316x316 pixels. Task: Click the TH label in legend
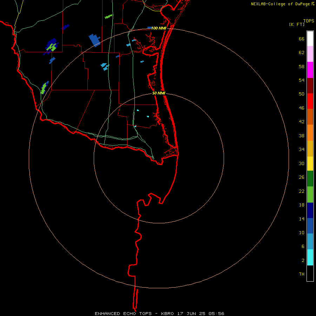click(302, 274)
